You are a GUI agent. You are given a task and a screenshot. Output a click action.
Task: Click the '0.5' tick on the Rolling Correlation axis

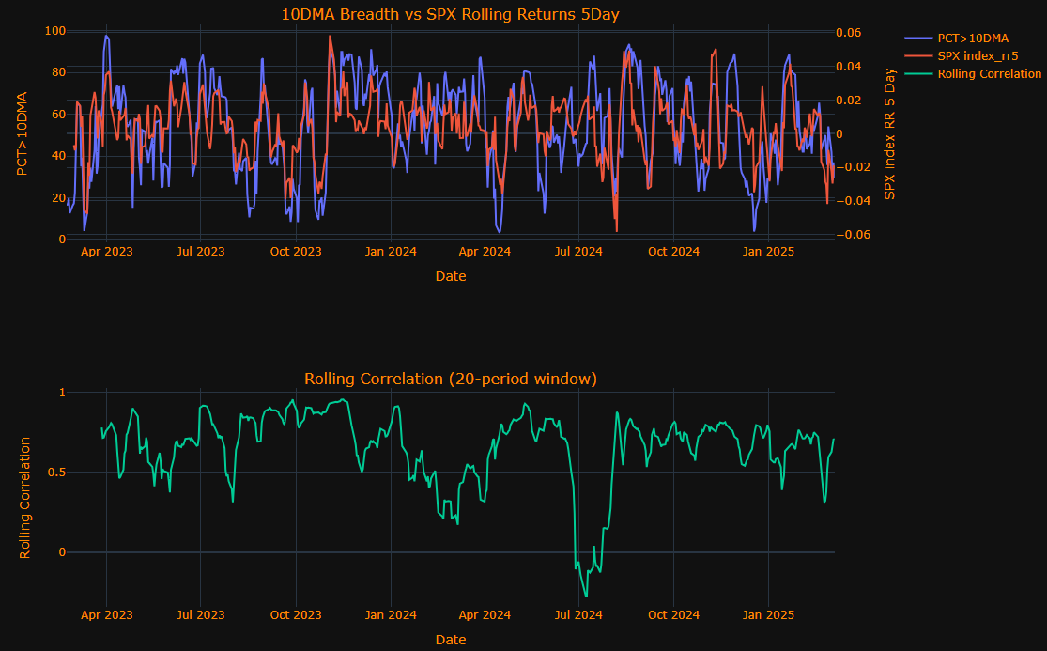click(58, 473)
